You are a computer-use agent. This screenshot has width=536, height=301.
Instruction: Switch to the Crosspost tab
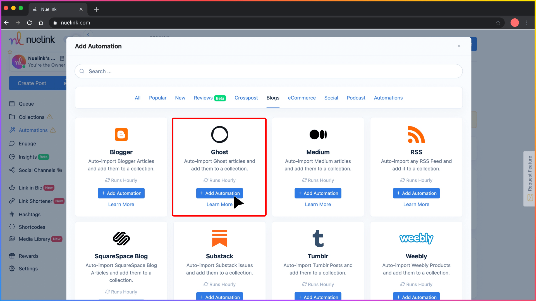246,98
